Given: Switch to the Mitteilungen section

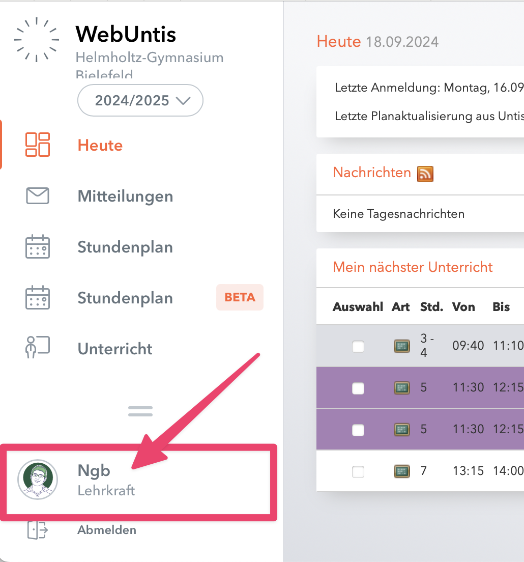Looking at the screenshot, I should tap(125, 195).
